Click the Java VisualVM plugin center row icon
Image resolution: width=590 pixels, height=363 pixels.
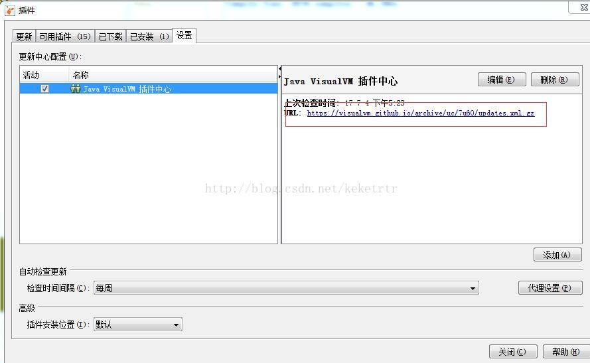coord(75,89)
